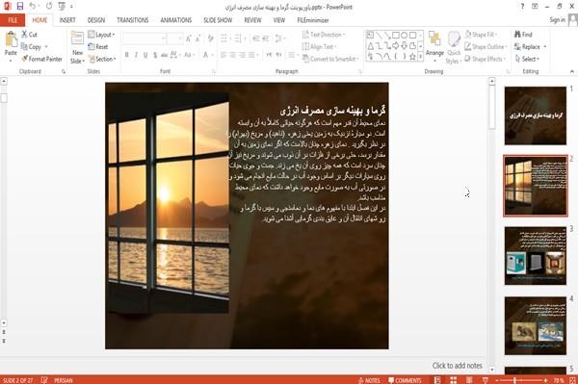
Task: Switch to the ANIMATIONS tab
Action: pyautogui.click(x=176, y=20)
